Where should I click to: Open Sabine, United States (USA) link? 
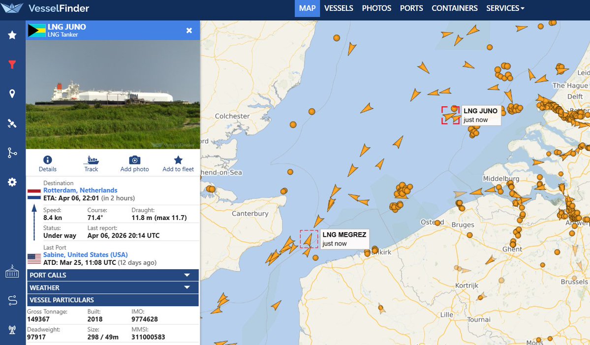86,255
